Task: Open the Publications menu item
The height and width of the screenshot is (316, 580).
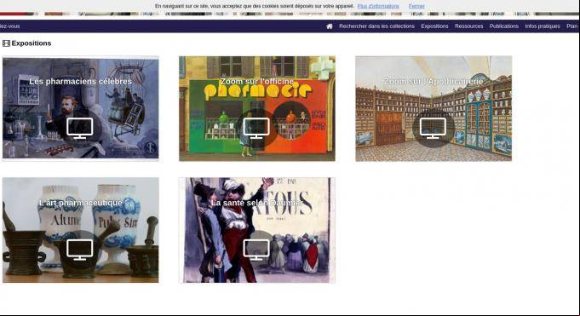Action: coord(504,26)
